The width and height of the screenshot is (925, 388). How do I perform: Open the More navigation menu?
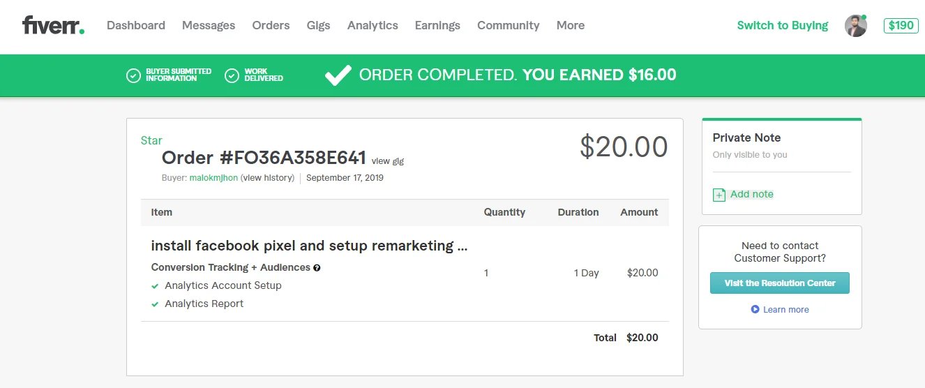click(x=570, y=25)
